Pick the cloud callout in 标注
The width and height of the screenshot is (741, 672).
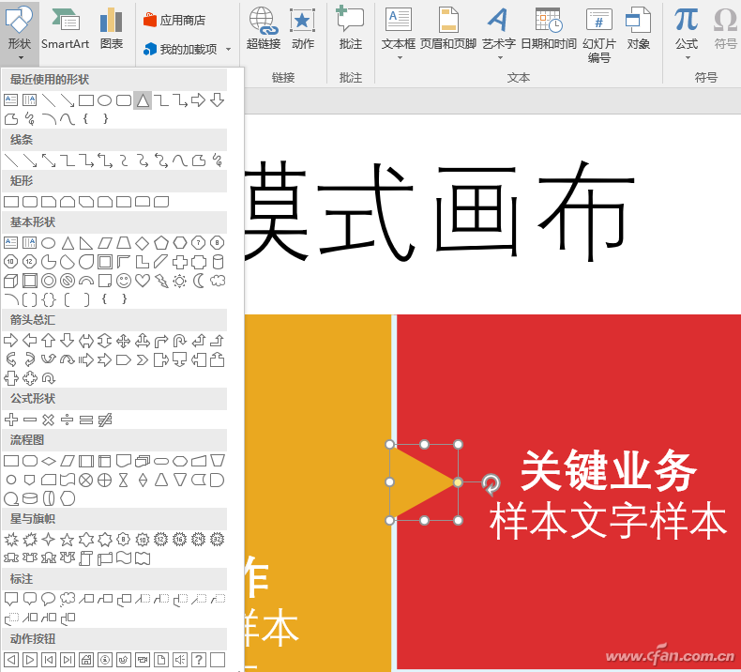coord(68,599)
